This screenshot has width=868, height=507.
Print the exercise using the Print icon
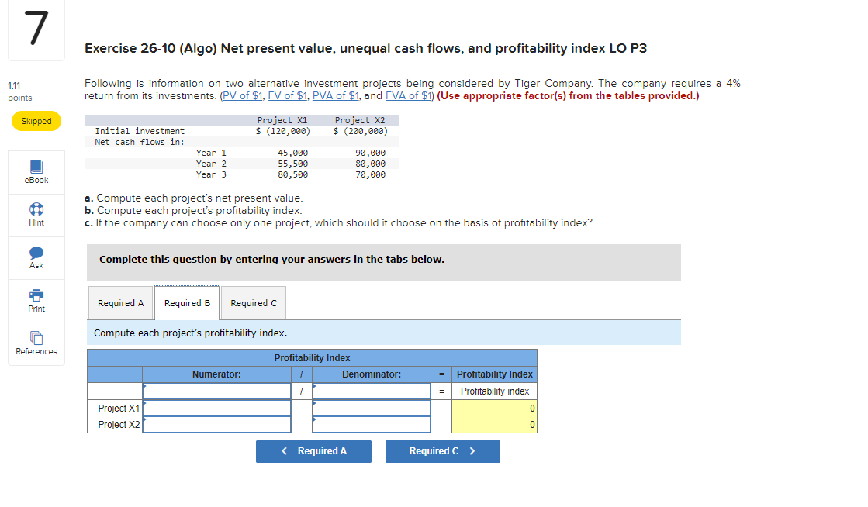(x=36, y=300)
